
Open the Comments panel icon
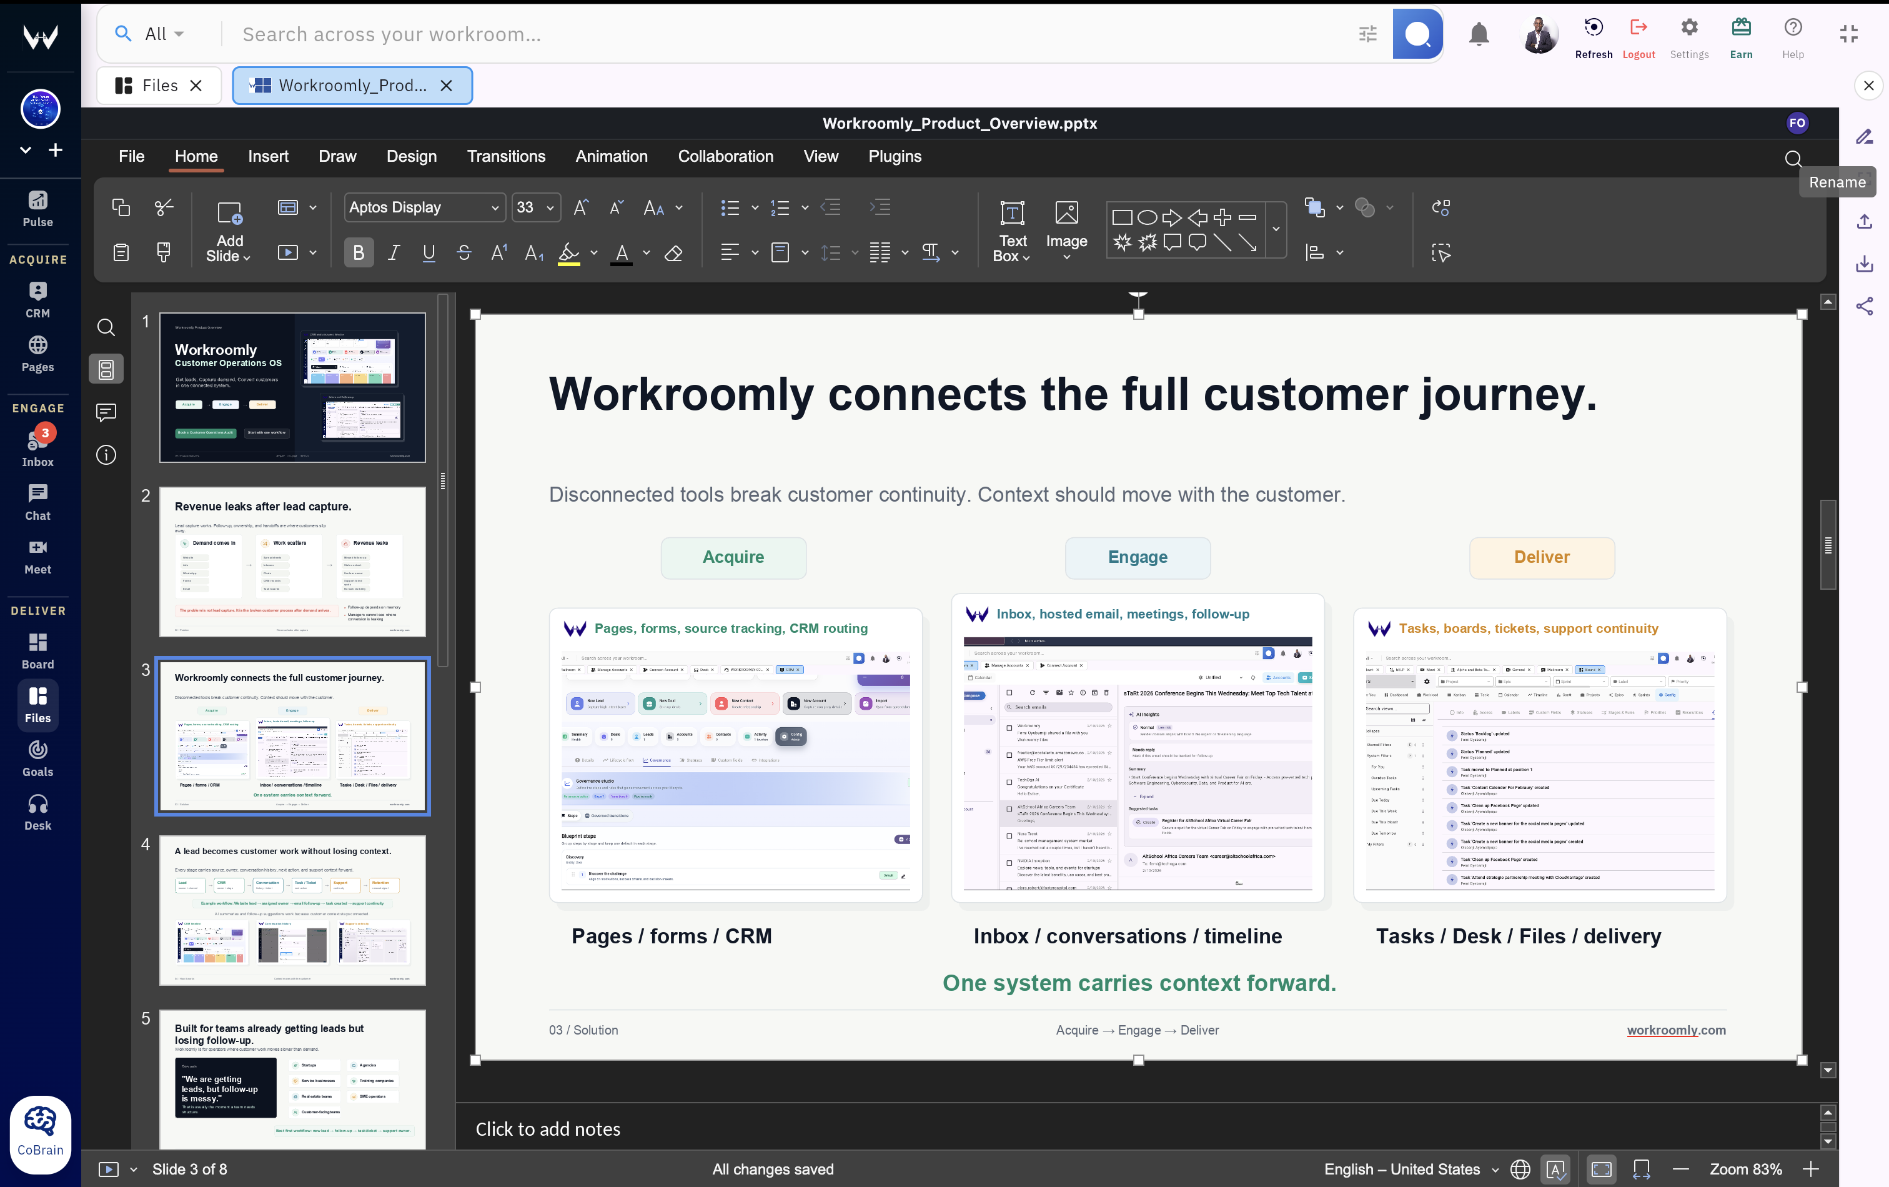[106, 412]
